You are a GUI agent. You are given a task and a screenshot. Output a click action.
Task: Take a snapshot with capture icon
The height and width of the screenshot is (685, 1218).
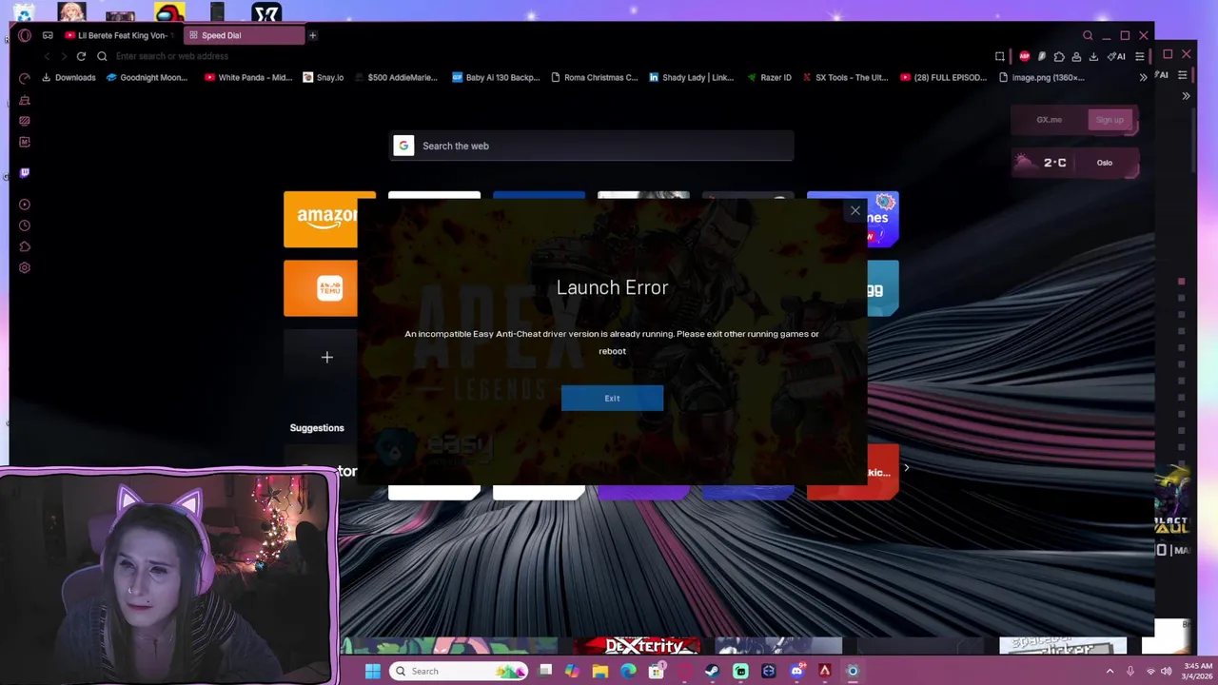point(1000,56)
